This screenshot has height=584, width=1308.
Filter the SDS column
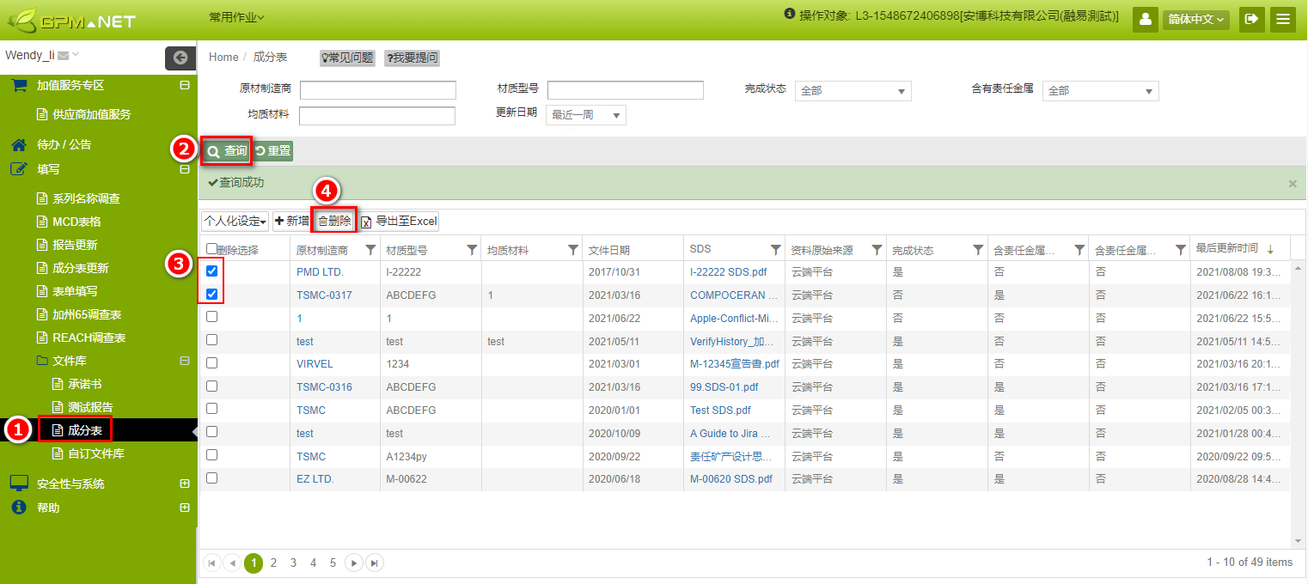(x=775, y=250)
